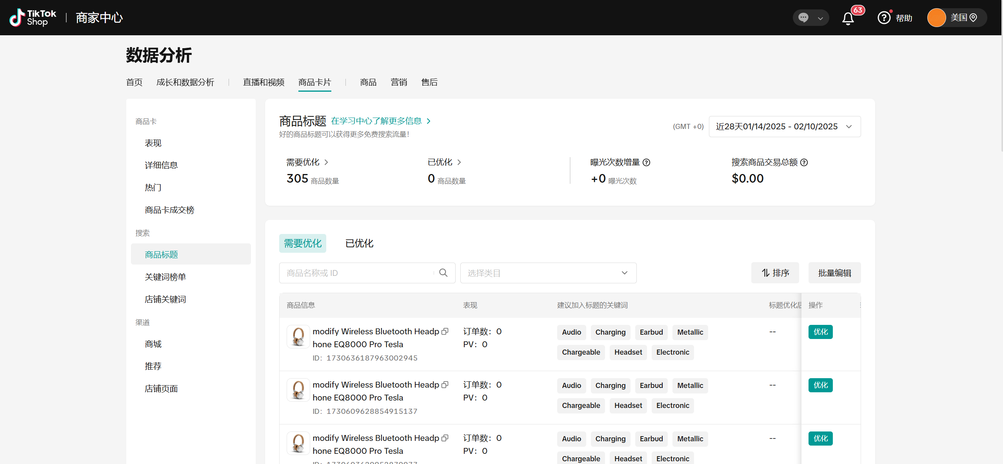
Task: Select the 商城 channel in sidebar
Action: pos(153,344)
